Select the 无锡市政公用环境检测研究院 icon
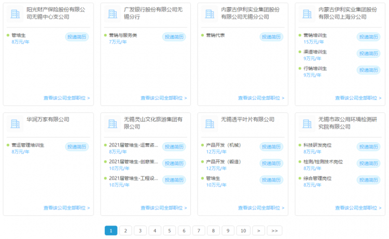This screenshot has width=389, height=239. tap(307, 124)
